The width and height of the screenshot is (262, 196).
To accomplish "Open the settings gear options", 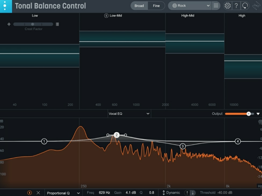I will point(228,6).
